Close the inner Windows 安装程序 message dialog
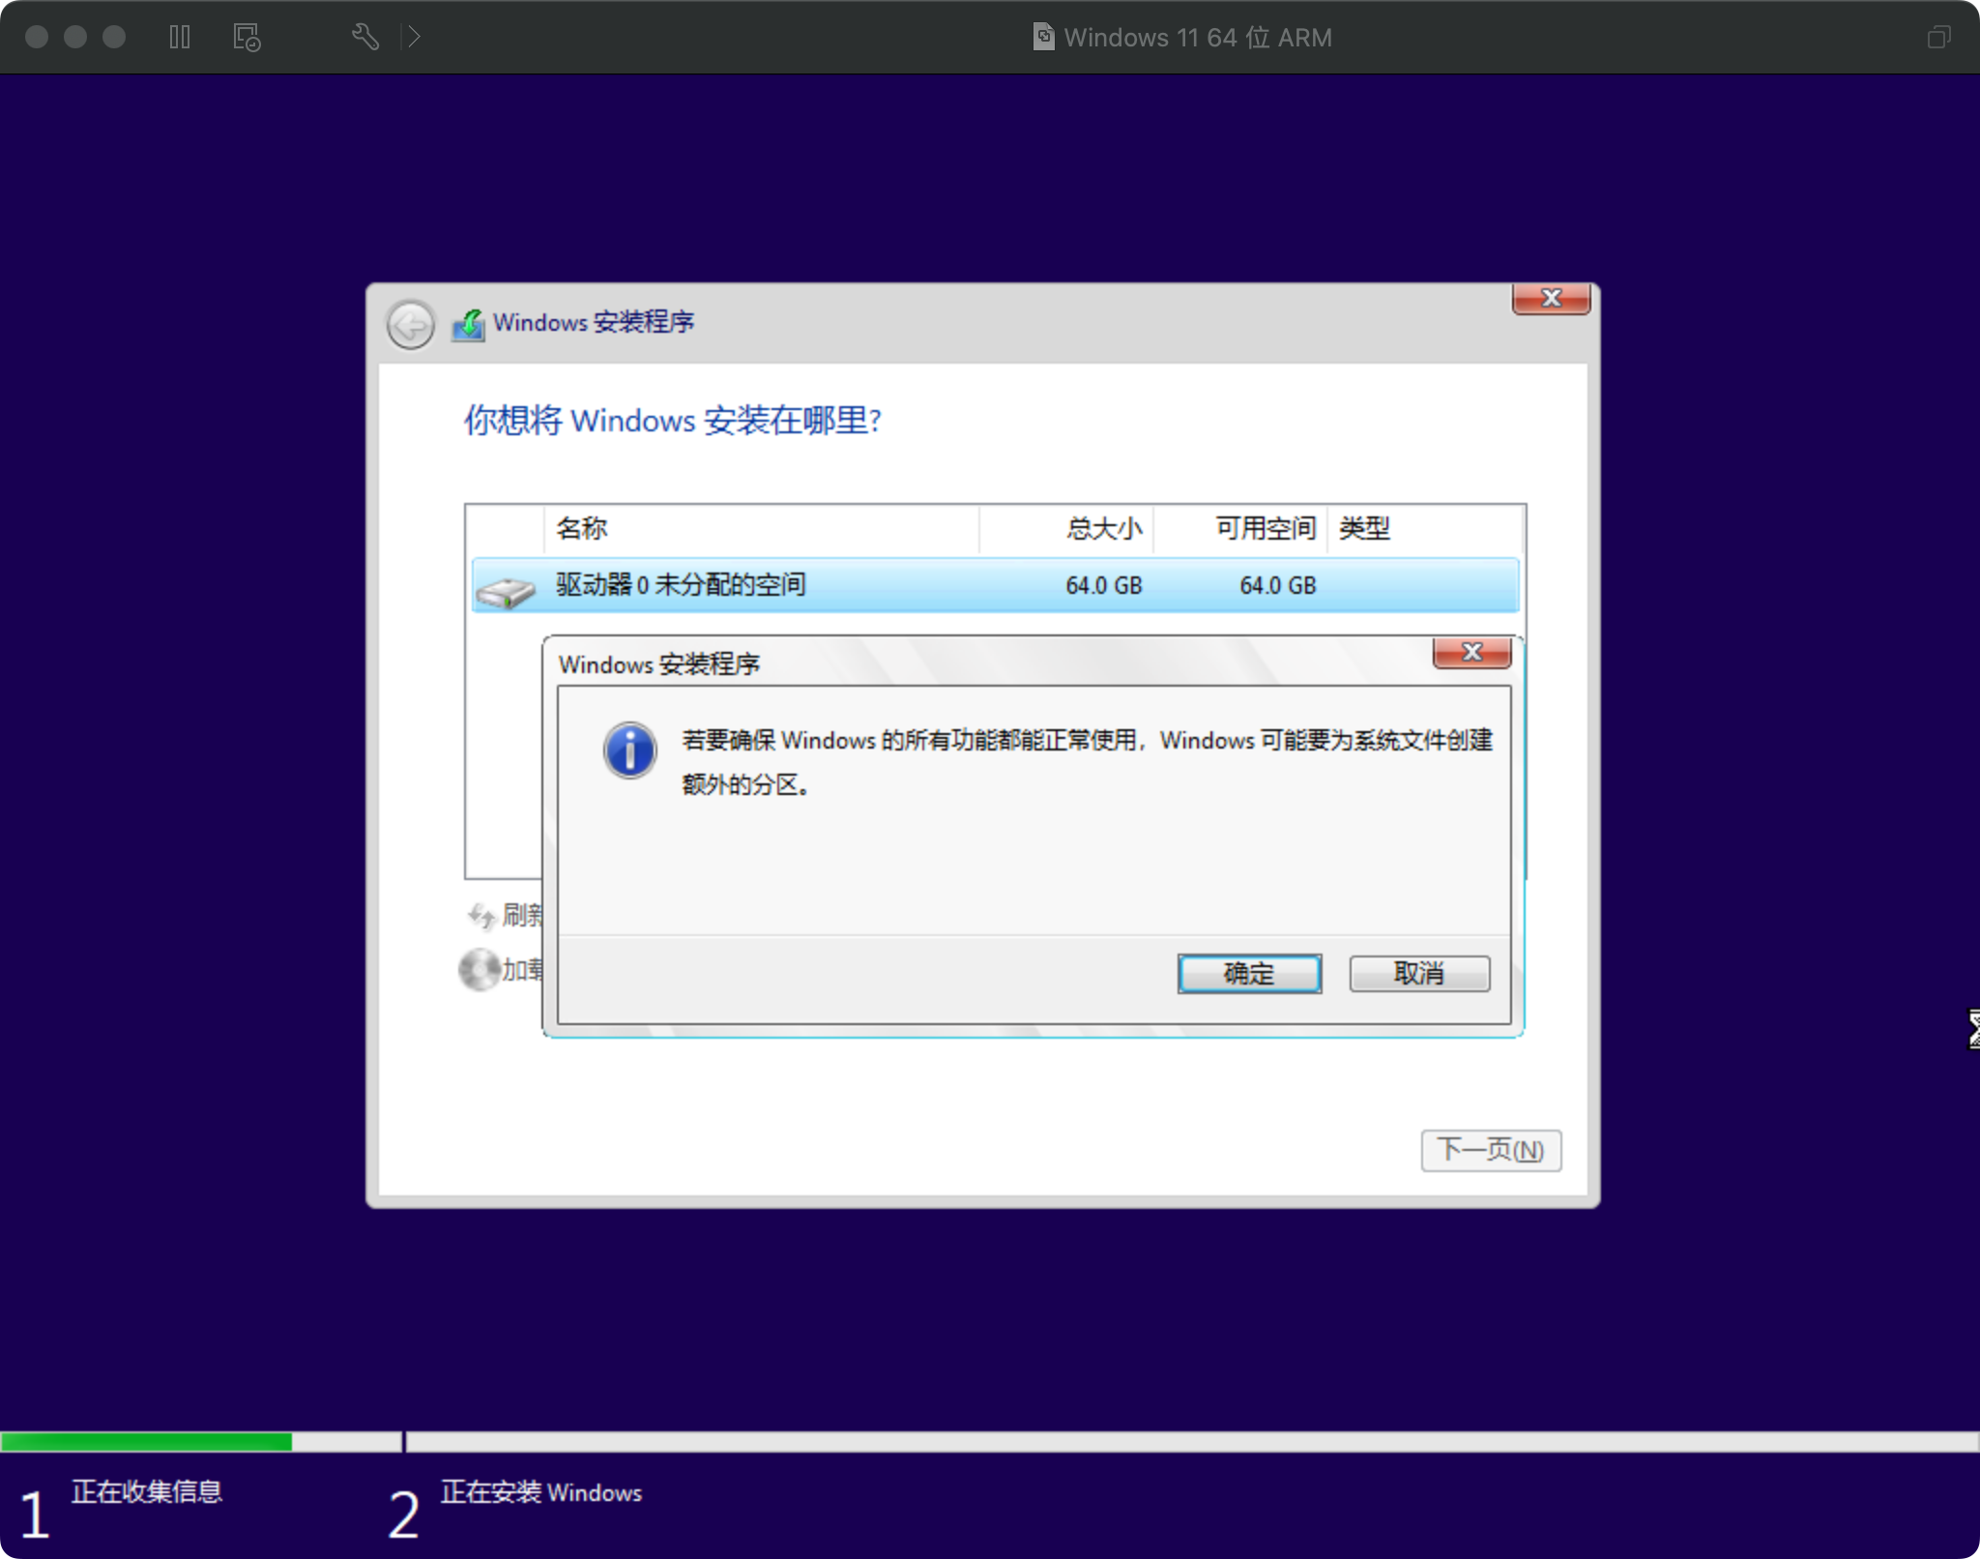The width and height of the screenshot is (1980, 1559). click(1471, 653)
